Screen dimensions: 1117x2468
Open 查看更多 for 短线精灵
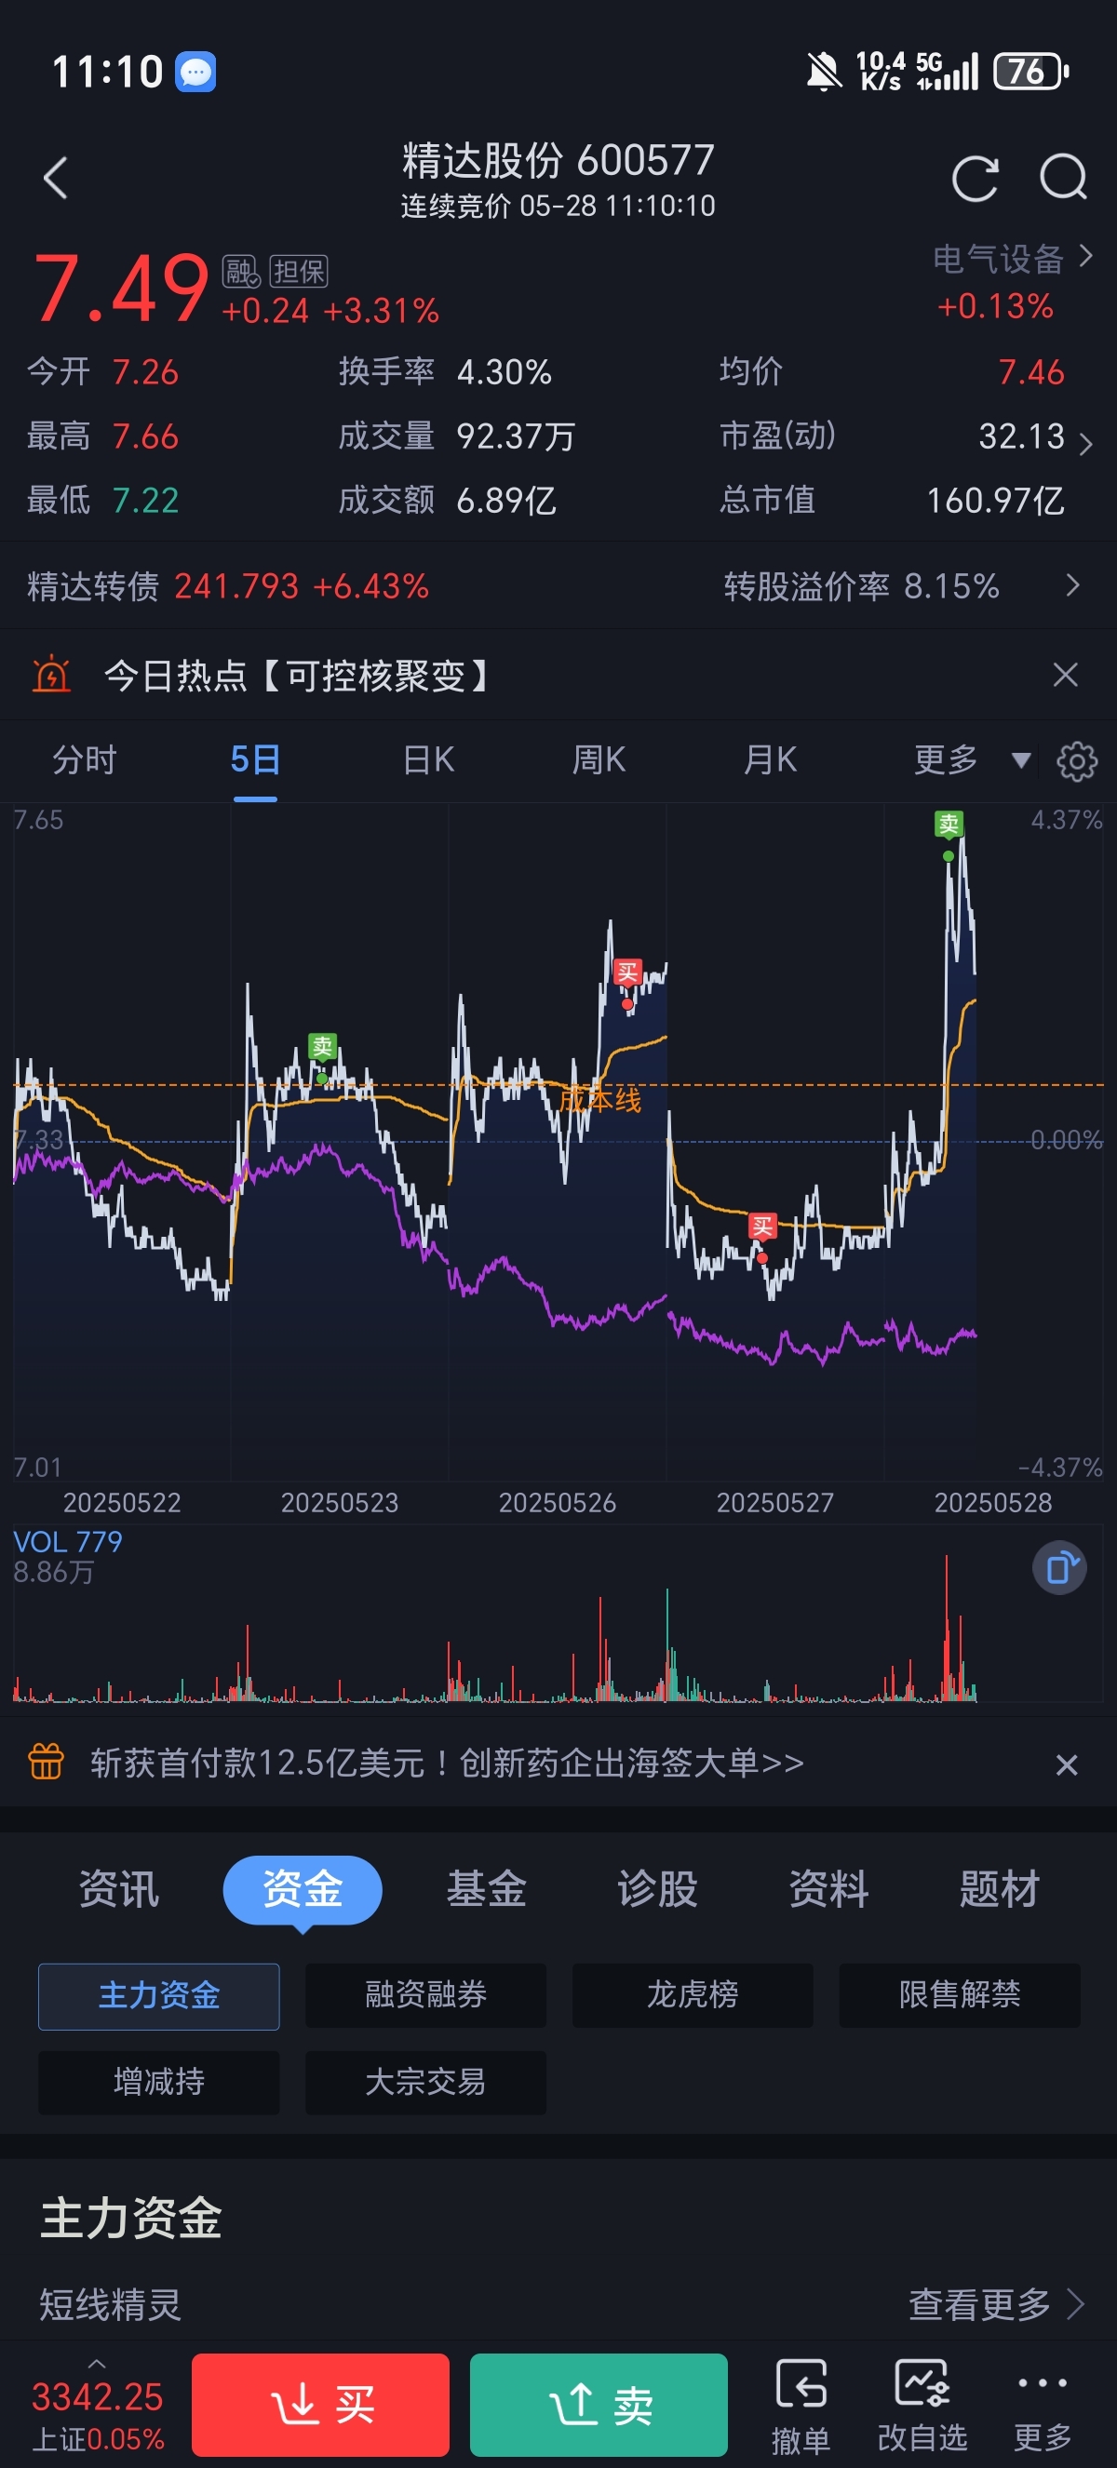(x=996, y=2304)
